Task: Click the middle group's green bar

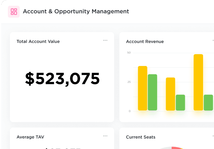Action: tap(180, 102)
